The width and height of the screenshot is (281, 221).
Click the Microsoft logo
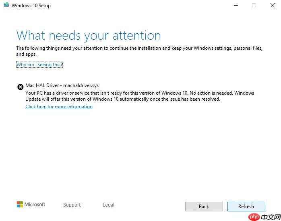click(x=31, y=205)
